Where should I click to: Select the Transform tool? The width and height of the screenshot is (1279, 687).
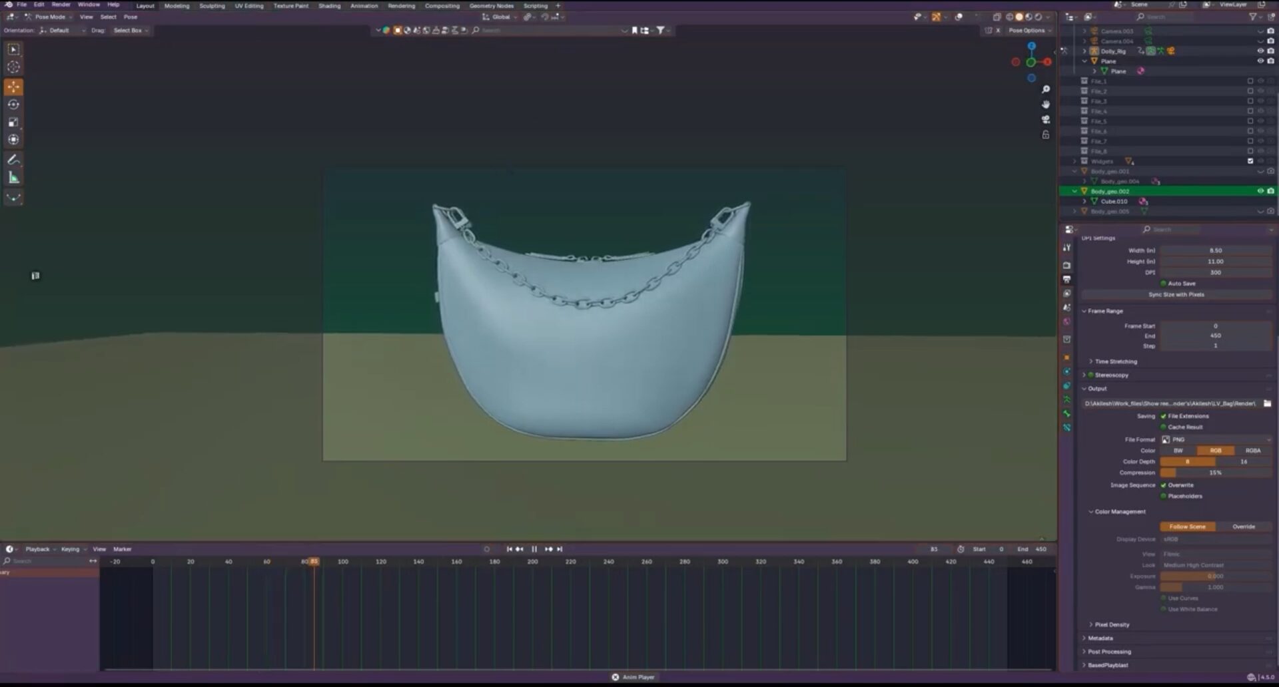tap(13, 139)
